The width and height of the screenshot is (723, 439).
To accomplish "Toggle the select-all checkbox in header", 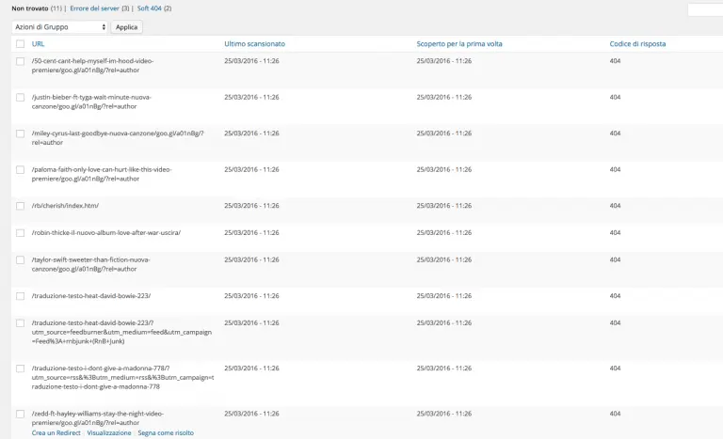I will click(x=20, y=44).
